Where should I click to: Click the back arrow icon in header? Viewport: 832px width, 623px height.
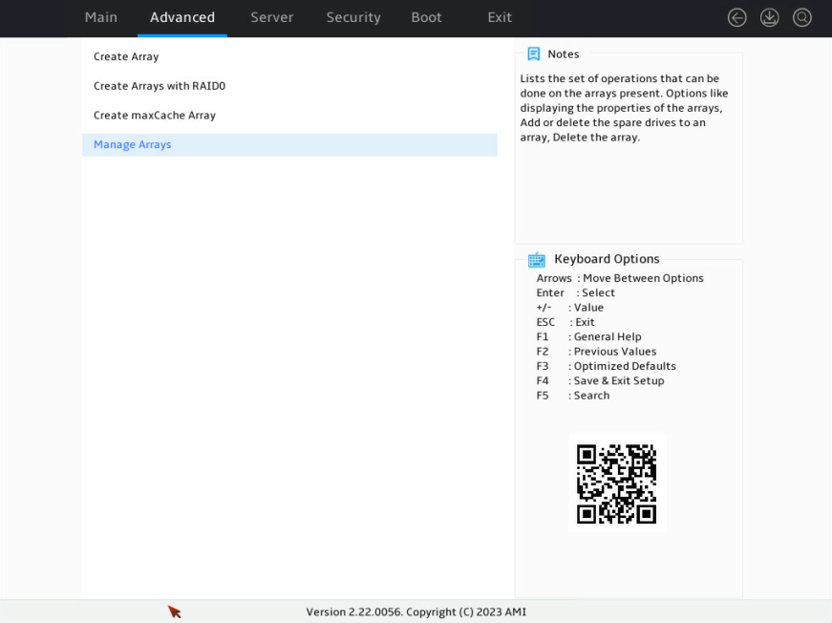point(736,17)
